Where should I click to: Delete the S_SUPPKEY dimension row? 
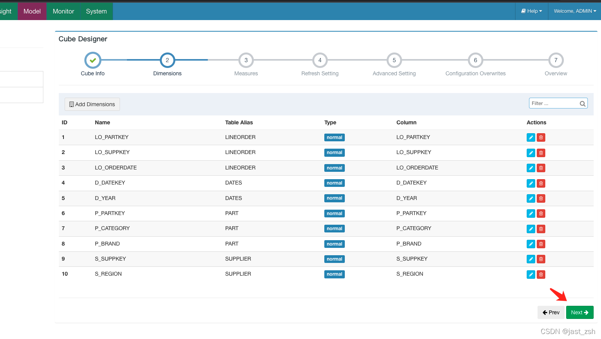coord(541,259)
